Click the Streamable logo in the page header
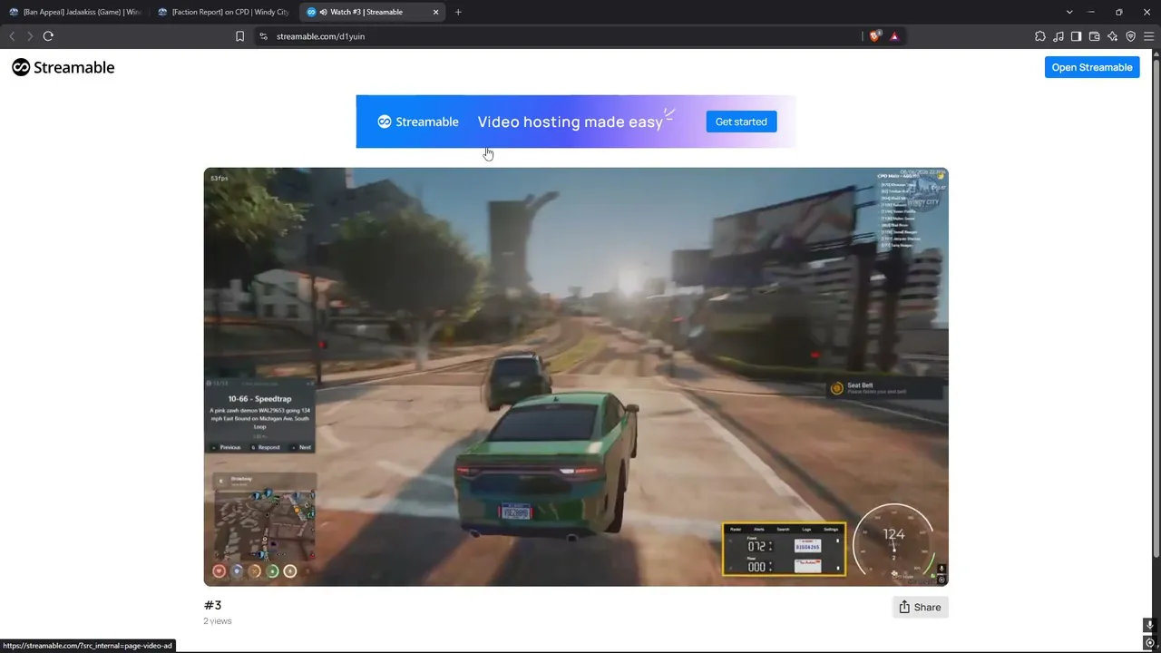 point(63,67)
